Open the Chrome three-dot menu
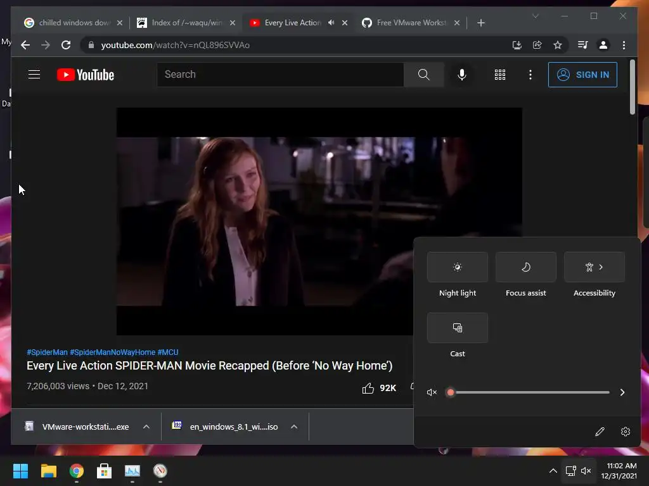649x486 pixels. coord(624,45)
